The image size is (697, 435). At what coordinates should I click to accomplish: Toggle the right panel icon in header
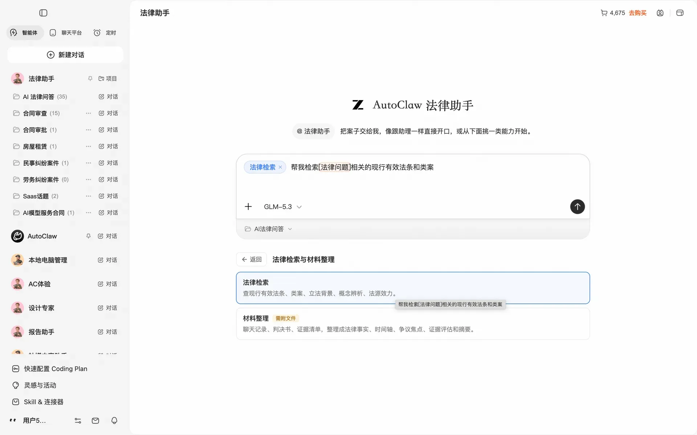[x=680, y=13]
